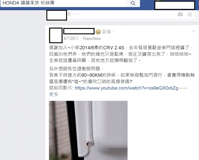Open the emoji smiley picker
Viewport: 199px width, 160px height.
[x=190, y=14]
